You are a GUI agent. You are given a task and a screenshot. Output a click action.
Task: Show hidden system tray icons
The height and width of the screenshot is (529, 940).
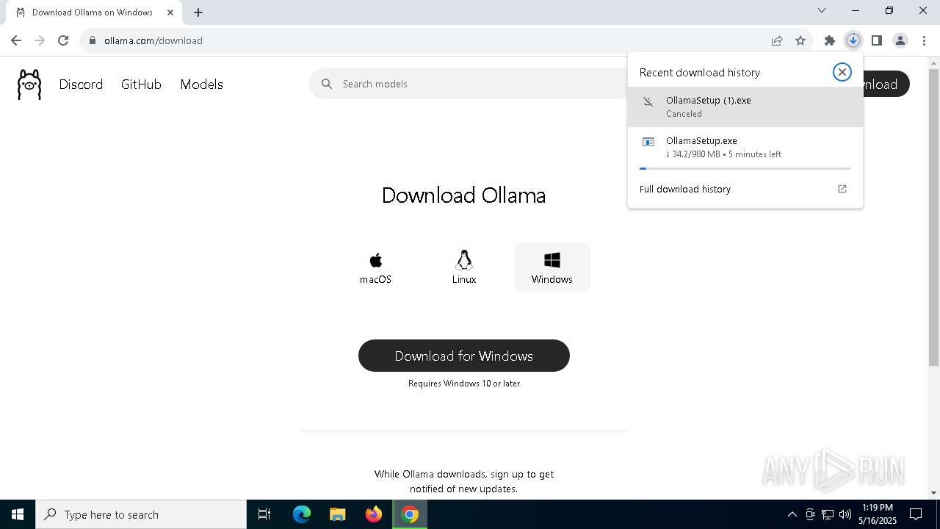[x=792, y=514]
